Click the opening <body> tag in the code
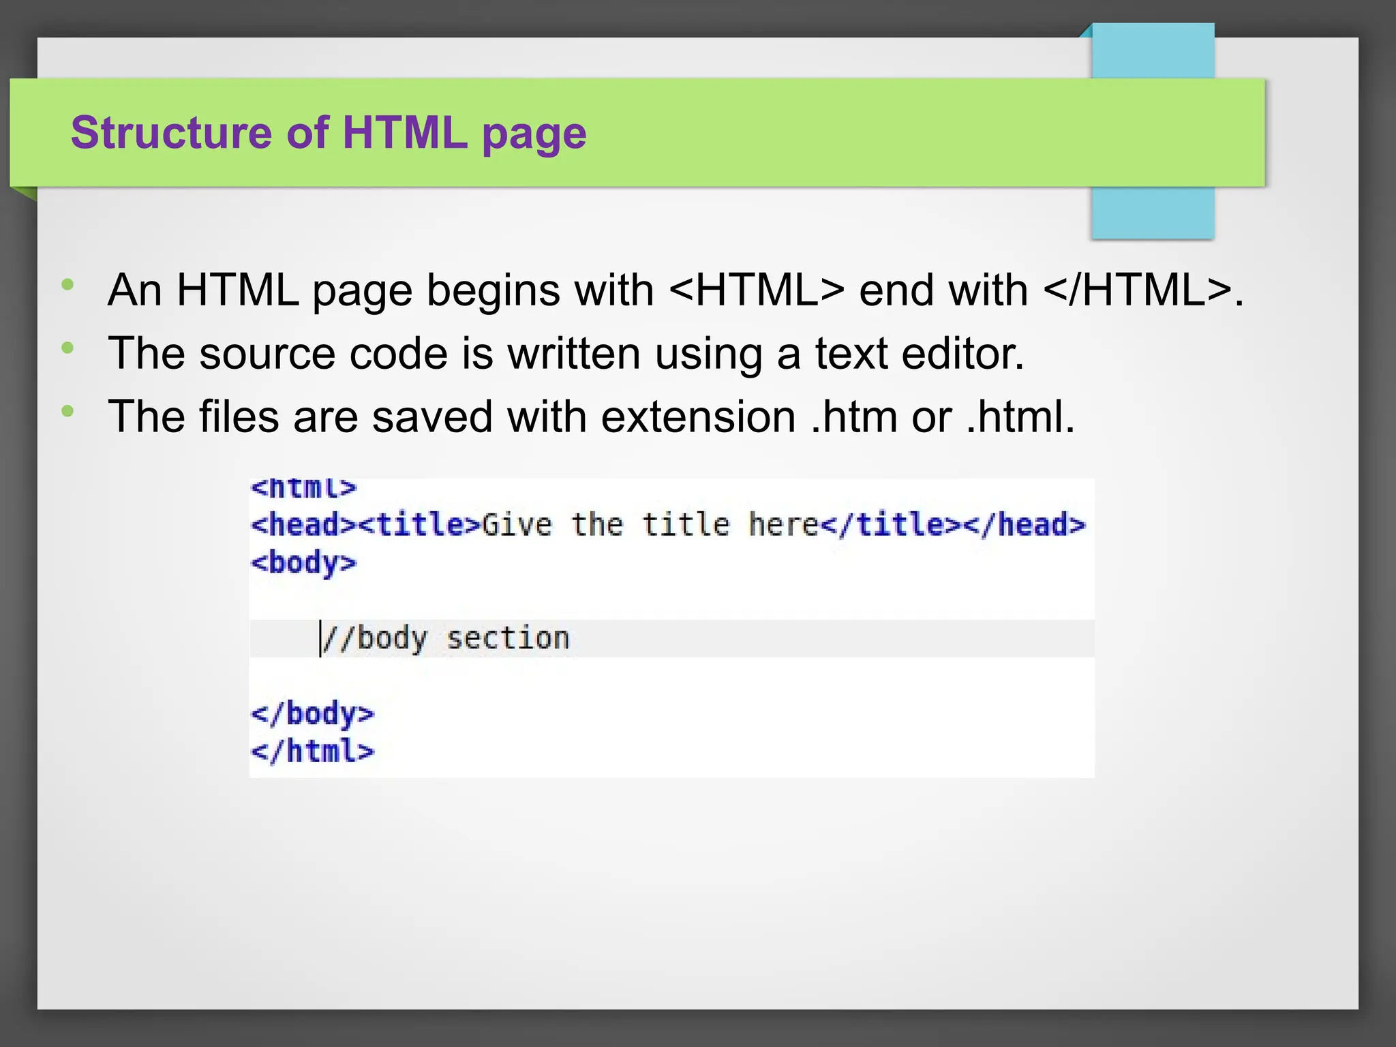The image size is (1396, 1047). (x=304, y=564)
